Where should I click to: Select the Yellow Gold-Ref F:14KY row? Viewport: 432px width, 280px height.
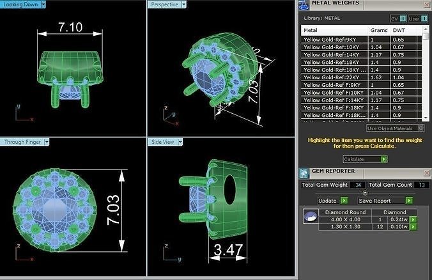[x=362, y=100]
